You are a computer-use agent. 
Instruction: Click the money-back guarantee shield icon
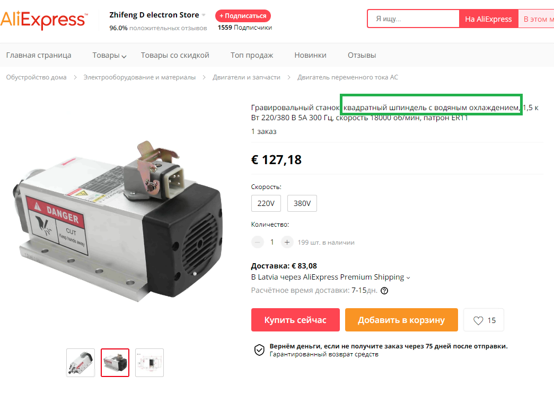[x=259, y=350]
